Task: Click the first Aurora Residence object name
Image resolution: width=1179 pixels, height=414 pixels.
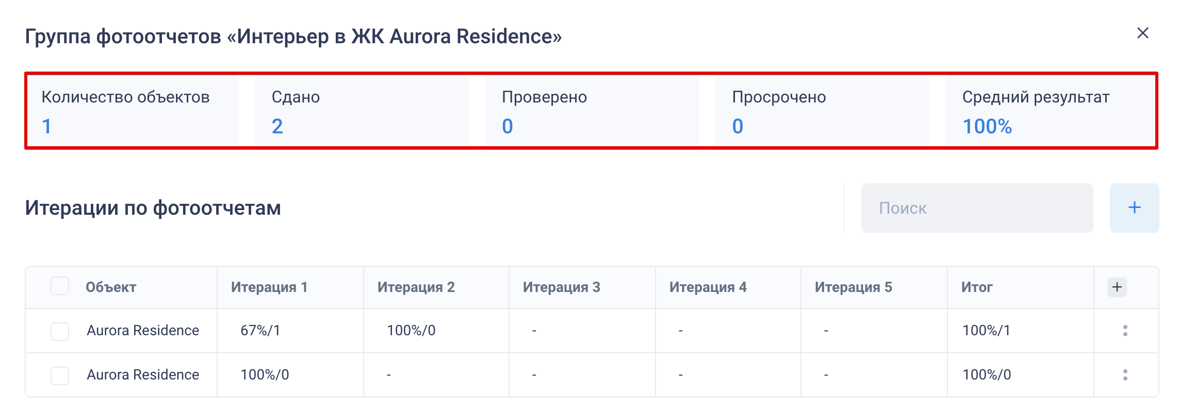Action: coord(143,331)
